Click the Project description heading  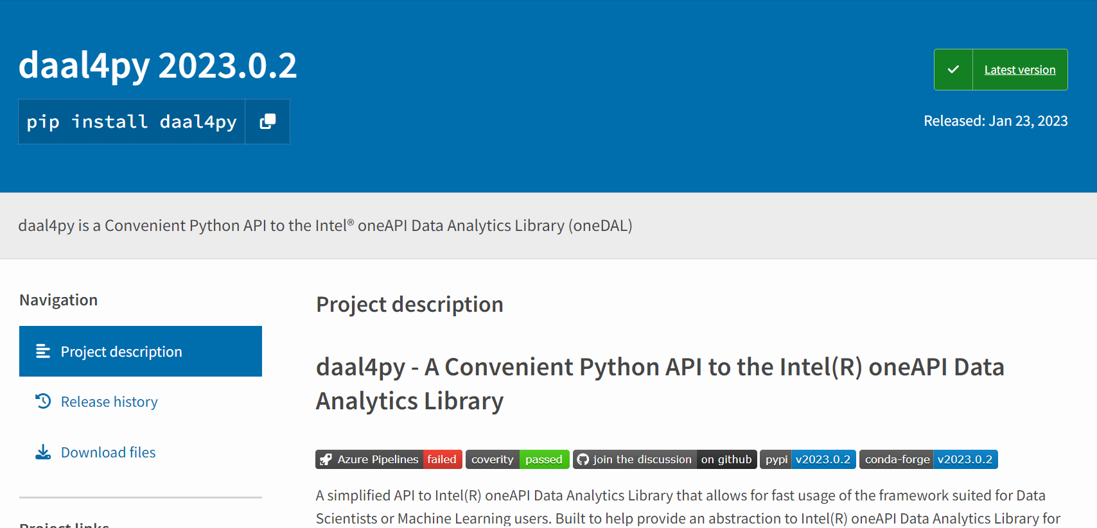409,304
